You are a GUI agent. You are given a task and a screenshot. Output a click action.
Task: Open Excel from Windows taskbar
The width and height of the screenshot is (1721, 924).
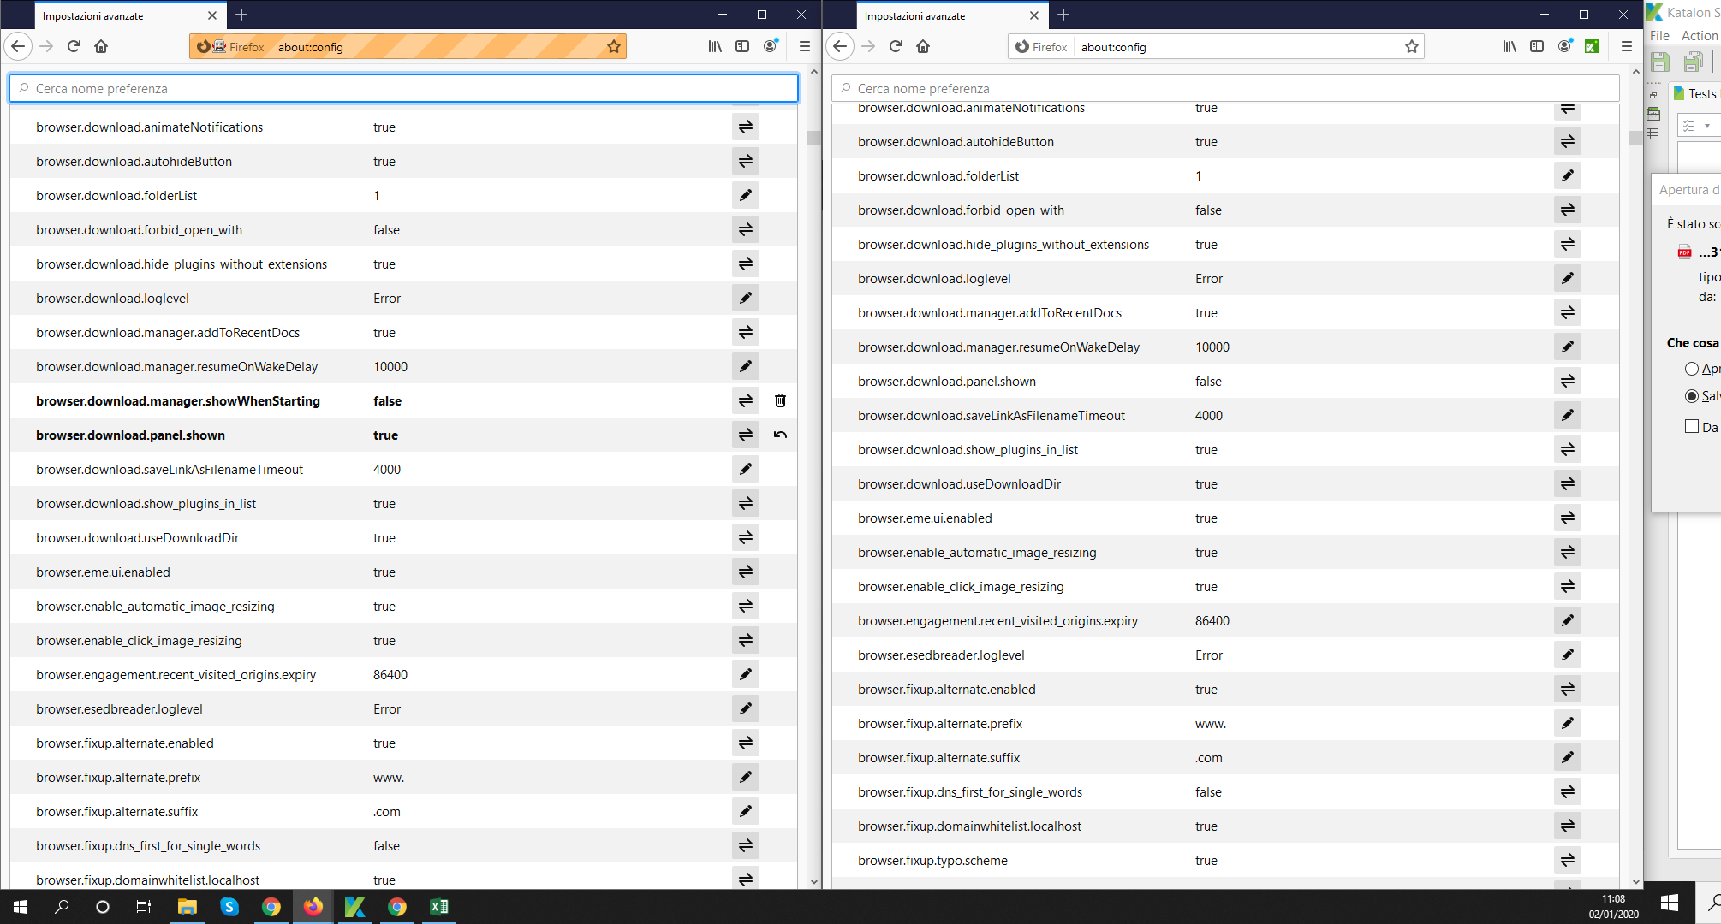[x=438, y=907]
